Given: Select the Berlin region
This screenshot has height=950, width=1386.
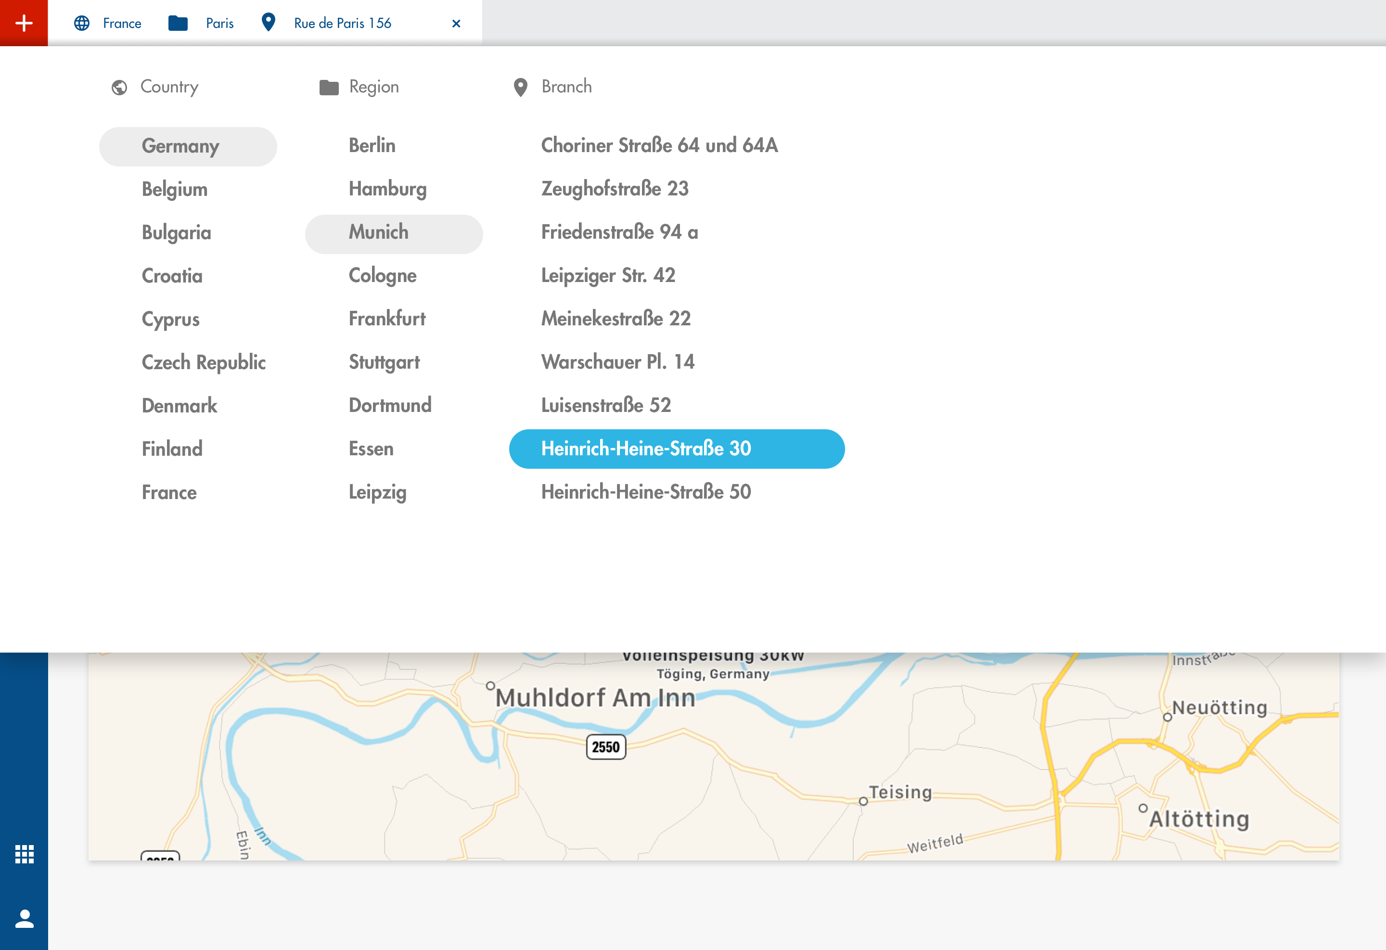Looking at the screenshot, I should (x=372, y=145).
